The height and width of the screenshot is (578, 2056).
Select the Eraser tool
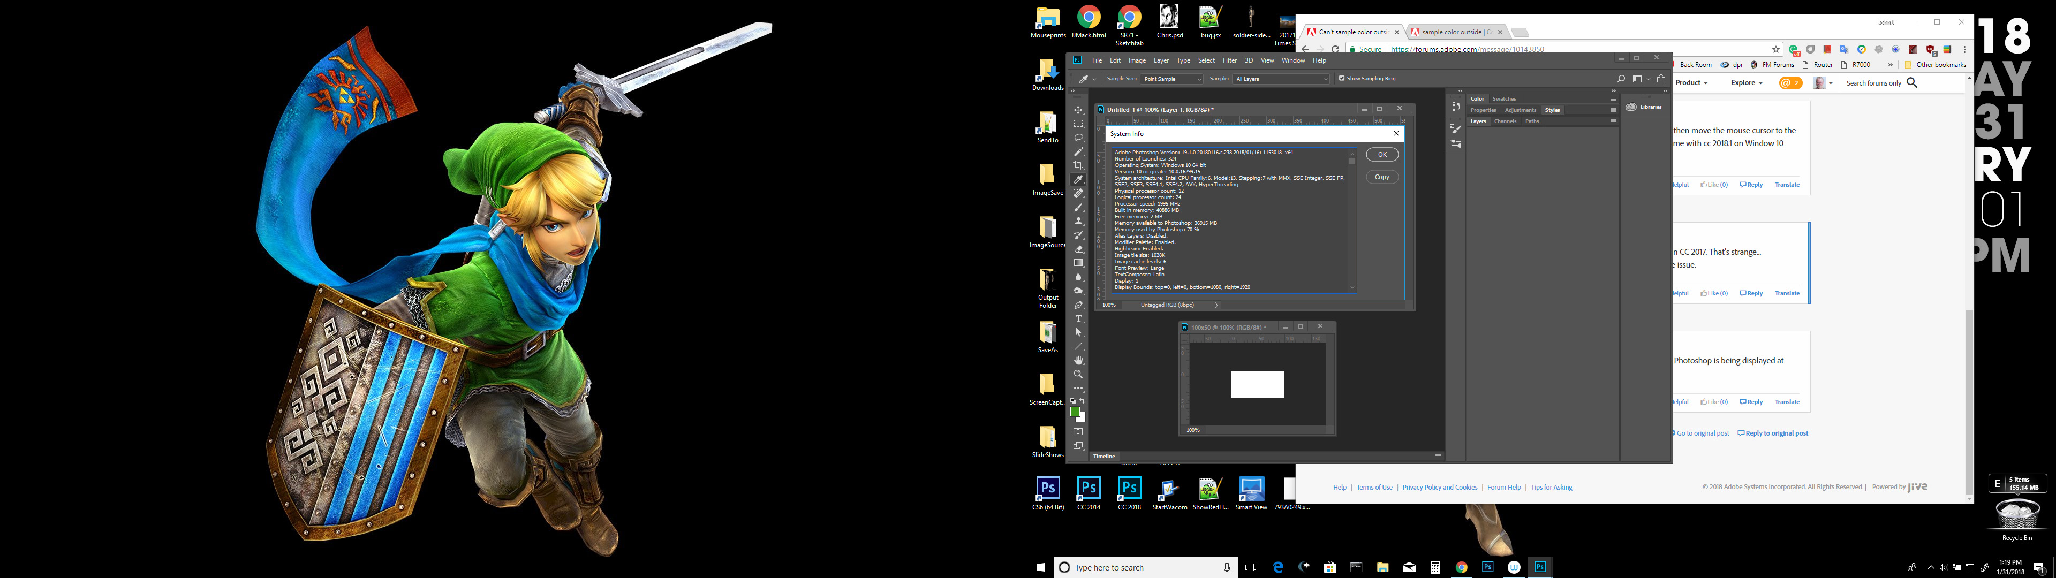1078,249
